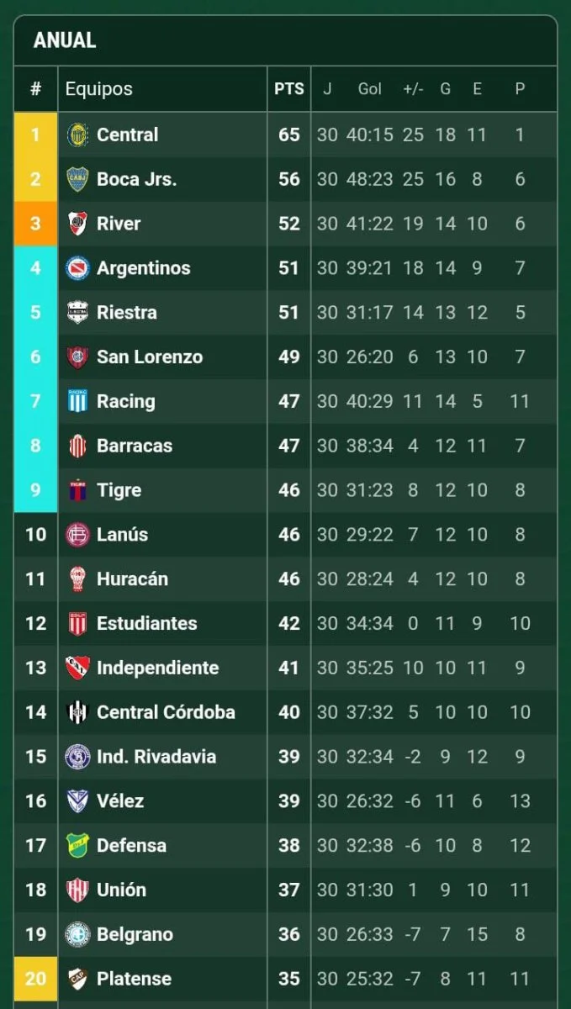Click the Independiente club crest
571x1009 pixels.
pos(77,668)
